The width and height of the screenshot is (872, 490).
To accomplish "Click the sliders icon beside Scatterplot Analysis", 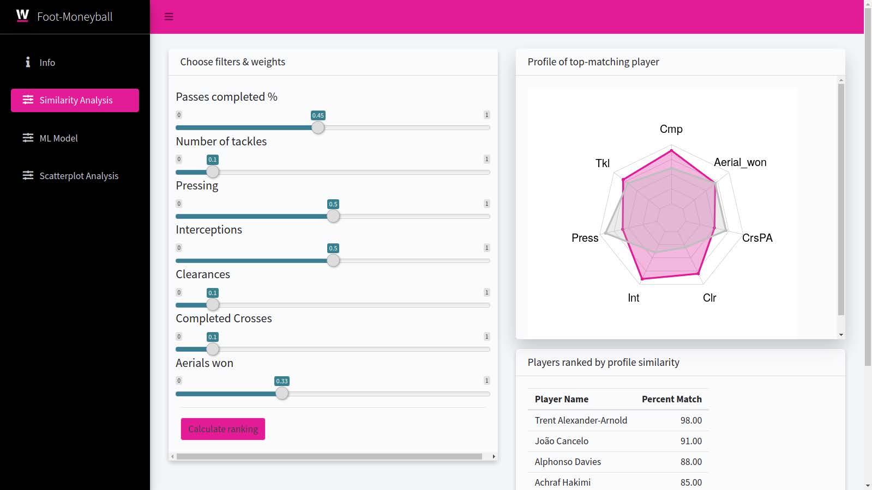I will [x=28, y=175].
